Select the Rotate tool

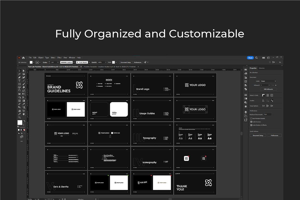(19, 90)
